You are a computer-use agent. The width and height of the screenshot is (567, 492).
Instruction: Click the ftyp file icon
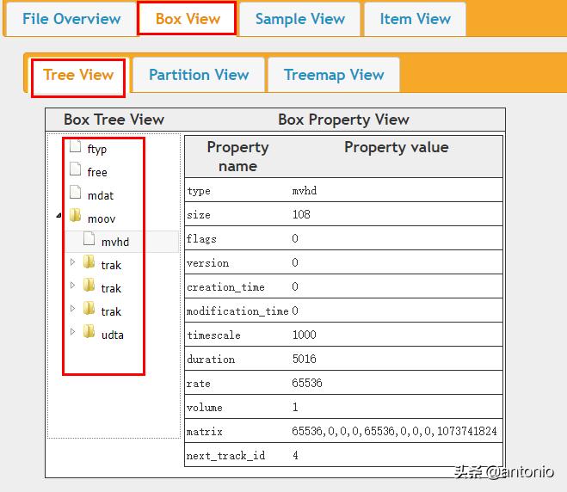75,146
